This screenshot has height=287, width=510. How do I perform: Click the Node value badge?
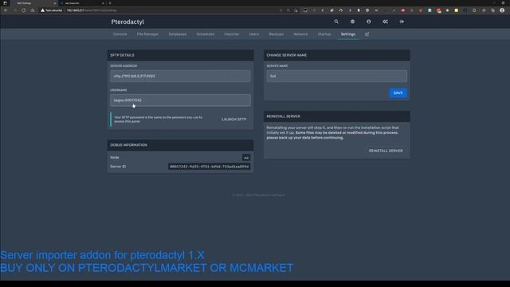(x=246, y=158)
